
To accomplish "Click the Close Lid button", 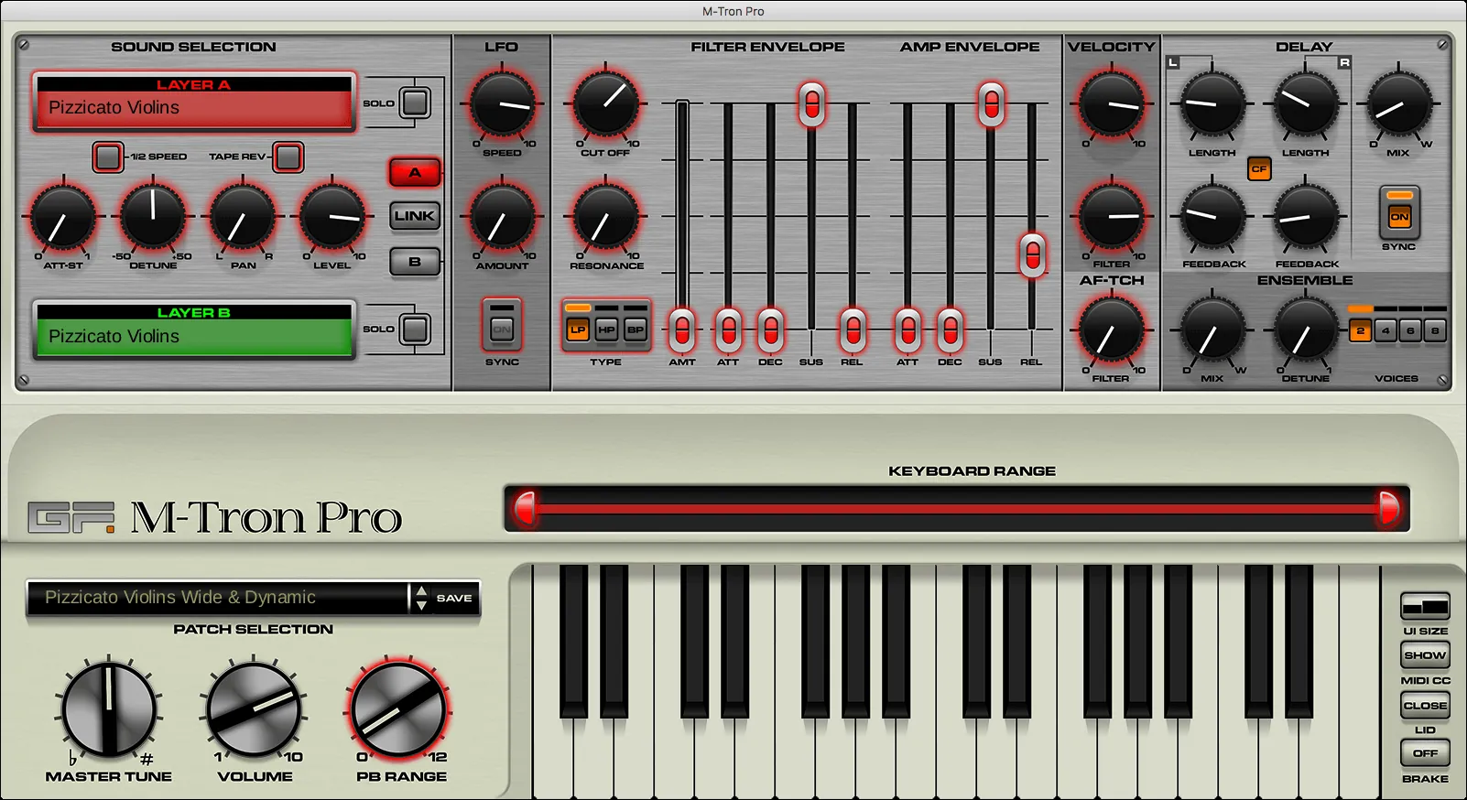I will [1425, 706].
